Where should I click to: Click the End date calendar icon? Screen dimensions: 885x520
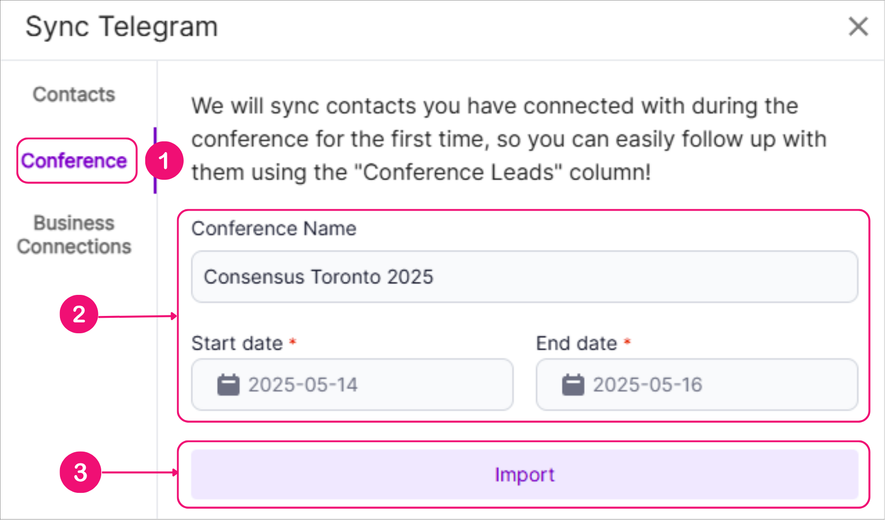573,385
